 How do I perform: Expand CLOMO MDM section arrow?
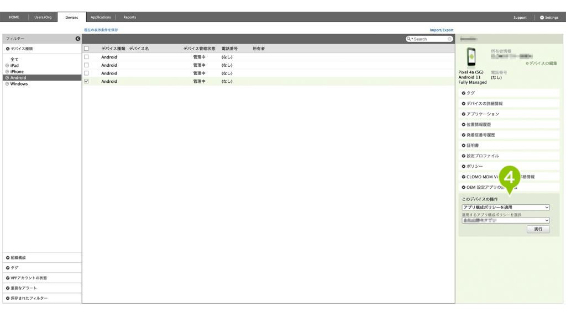tap(464, 177)
